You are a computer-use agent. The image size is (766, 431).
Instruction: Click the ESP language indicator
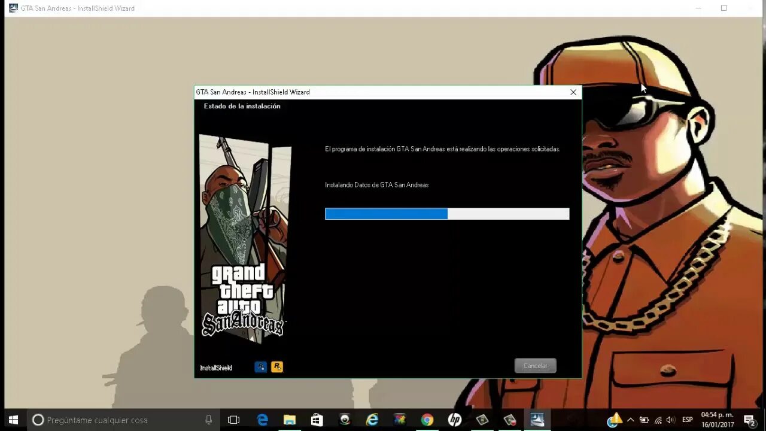(688, 420)
